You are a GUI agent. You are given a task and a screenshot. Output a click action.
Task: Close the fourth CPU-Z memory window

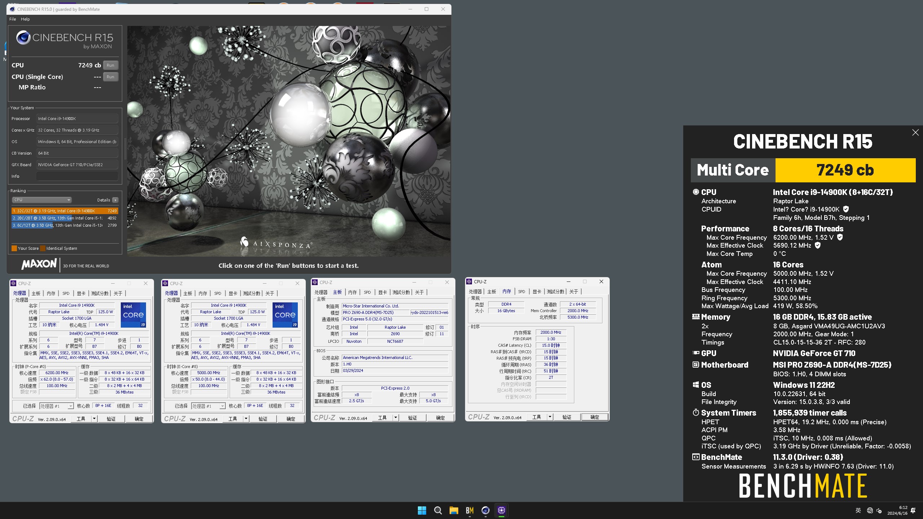pyautogui.click(x=601, y=281)
